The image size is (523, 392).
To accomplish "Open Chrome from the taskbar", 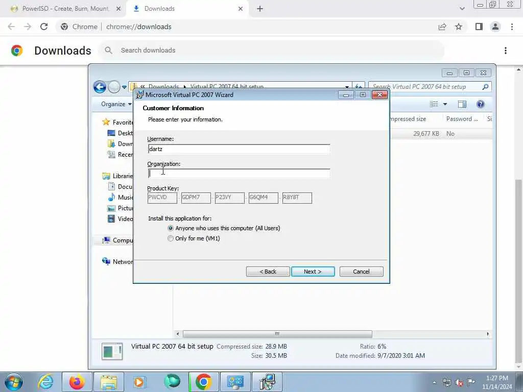I will (x=203, y=382).
